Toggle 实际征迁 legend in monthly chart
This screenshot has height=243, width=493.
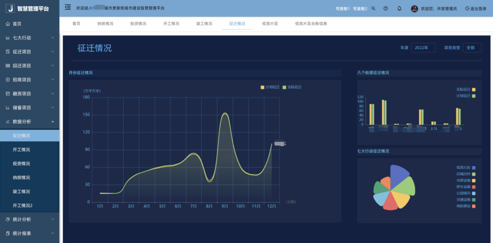point(292,87)
